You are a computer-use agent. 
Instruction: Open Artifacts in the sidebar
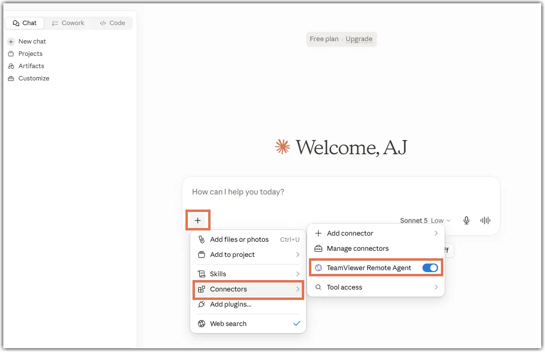[x=31, y=66]
